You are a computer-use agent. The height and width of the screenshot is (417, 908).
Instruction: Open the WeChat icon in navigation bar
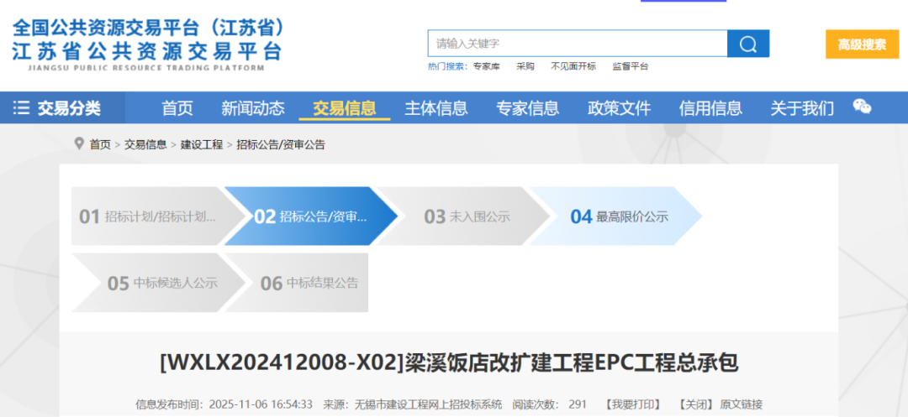(862, 107)
